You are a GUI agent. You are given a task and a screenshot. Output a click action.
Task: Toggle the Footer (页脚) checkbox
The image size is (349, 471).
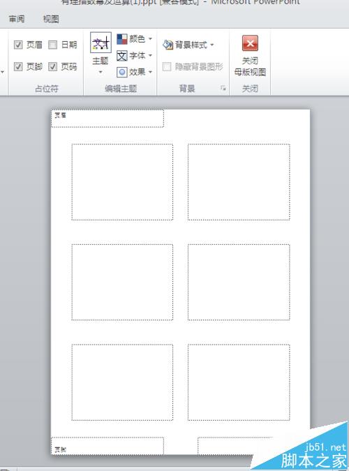coord(18,66)
